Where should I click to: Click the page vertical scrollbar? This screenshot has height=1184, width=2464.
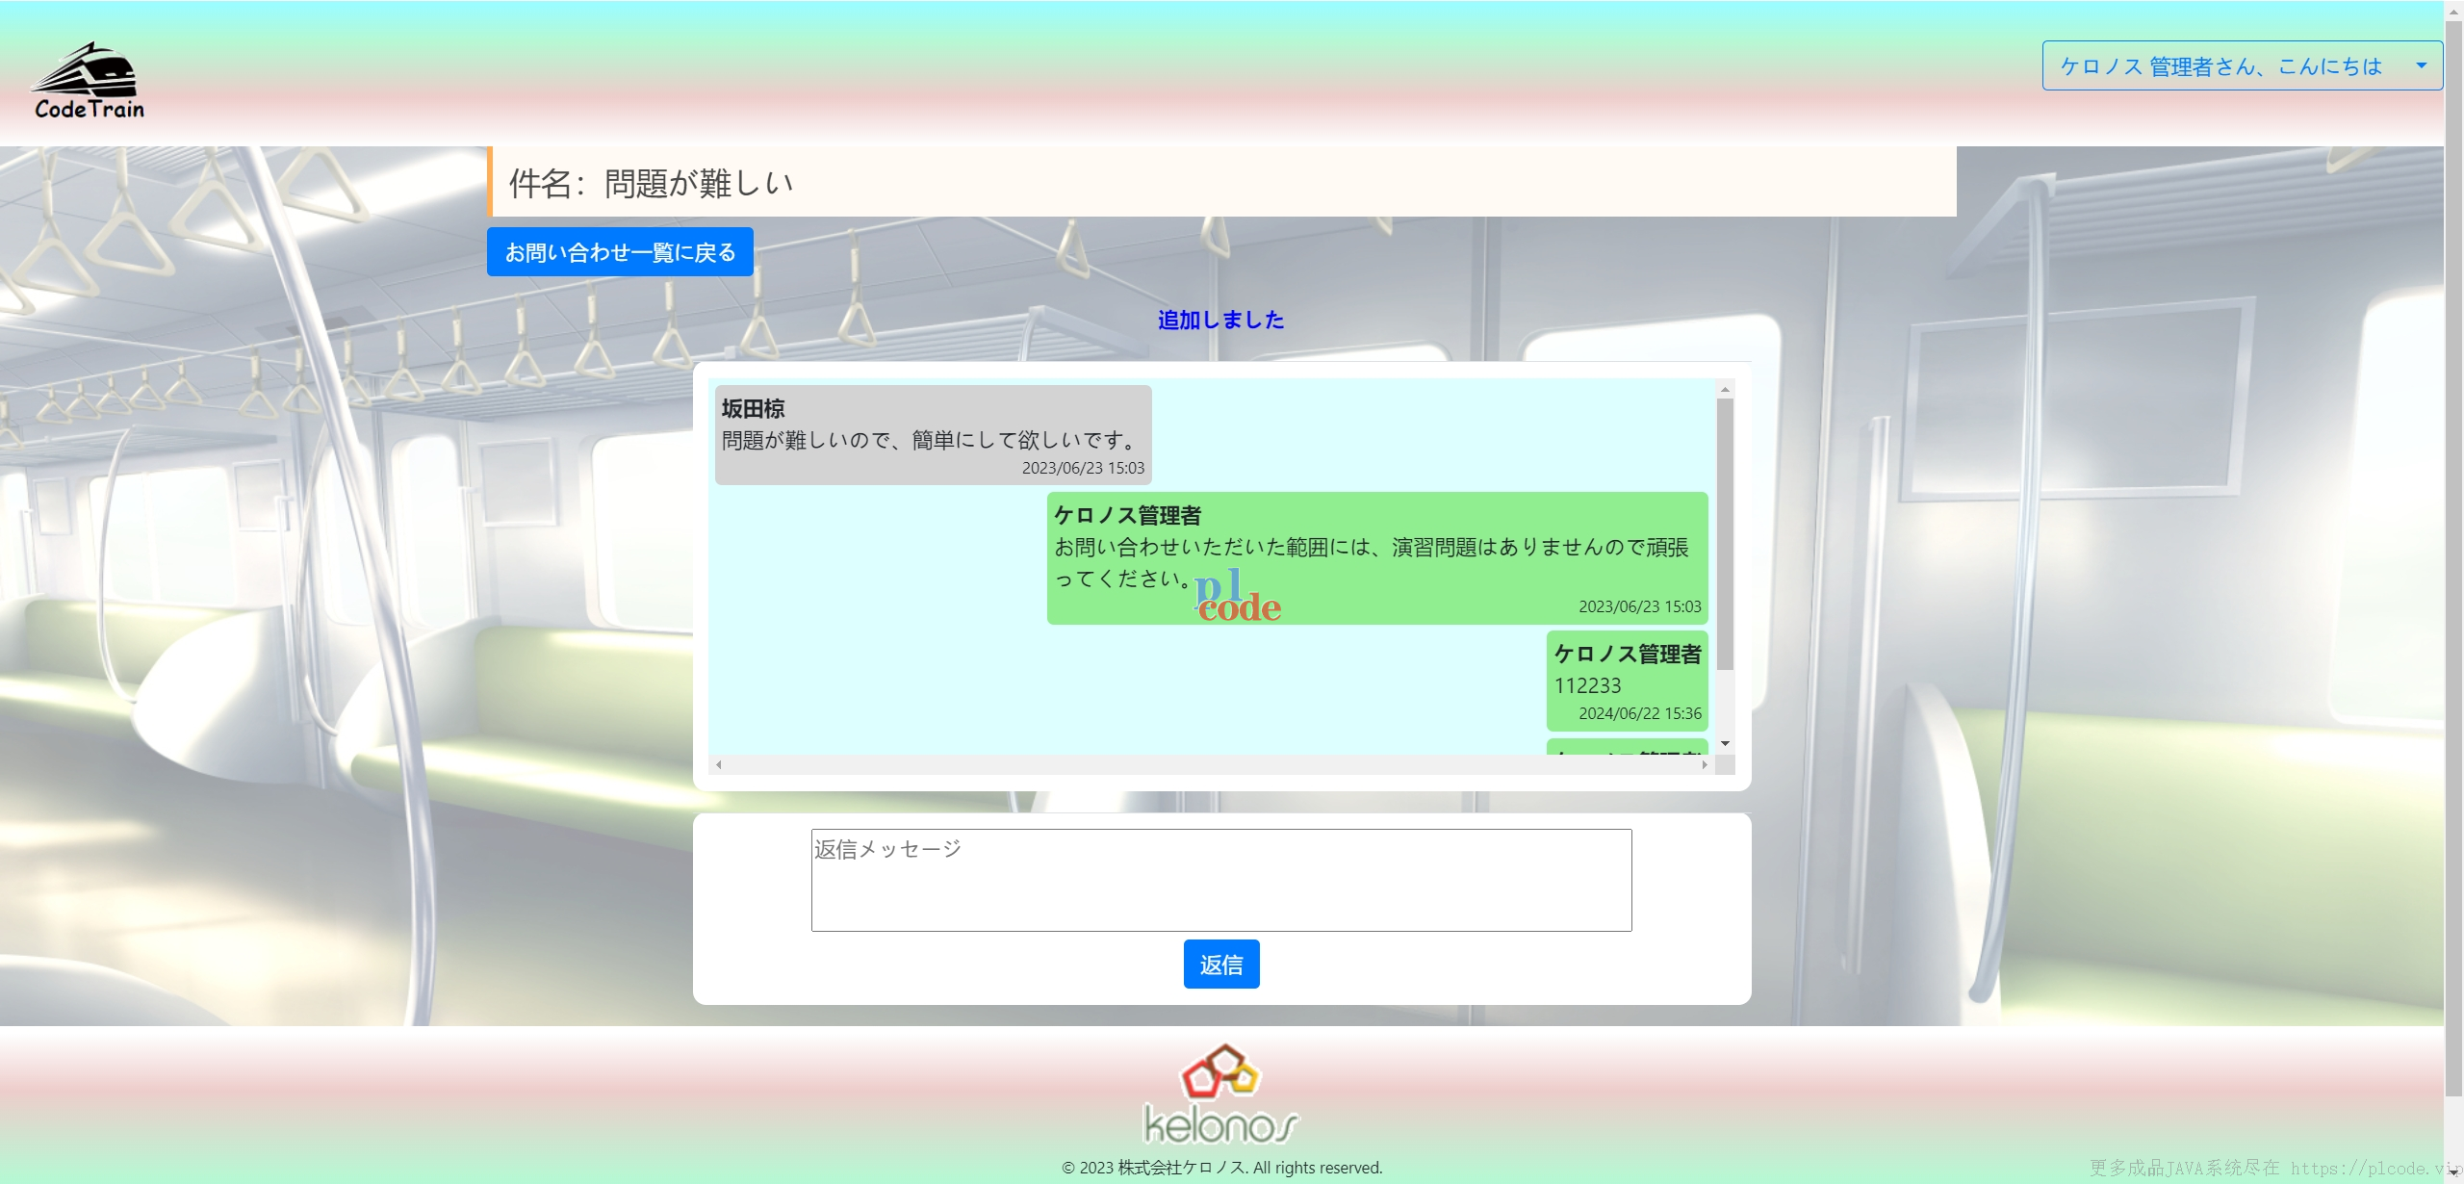point(2453,558)
